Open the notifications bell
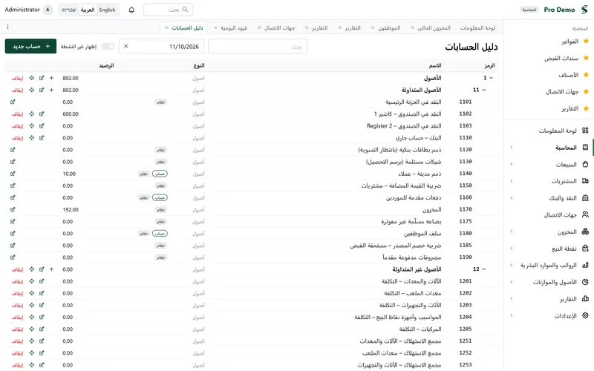 click(131, 10)
